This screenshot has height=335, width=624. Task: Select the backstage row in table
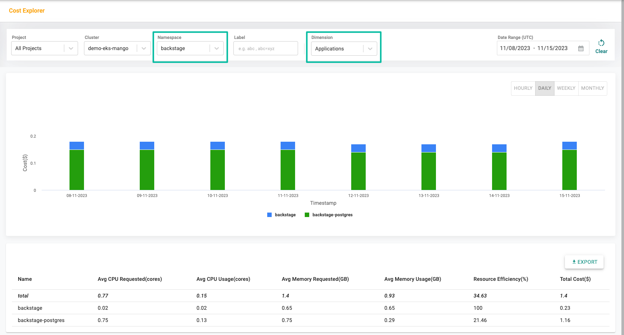(x=311, y=308)
